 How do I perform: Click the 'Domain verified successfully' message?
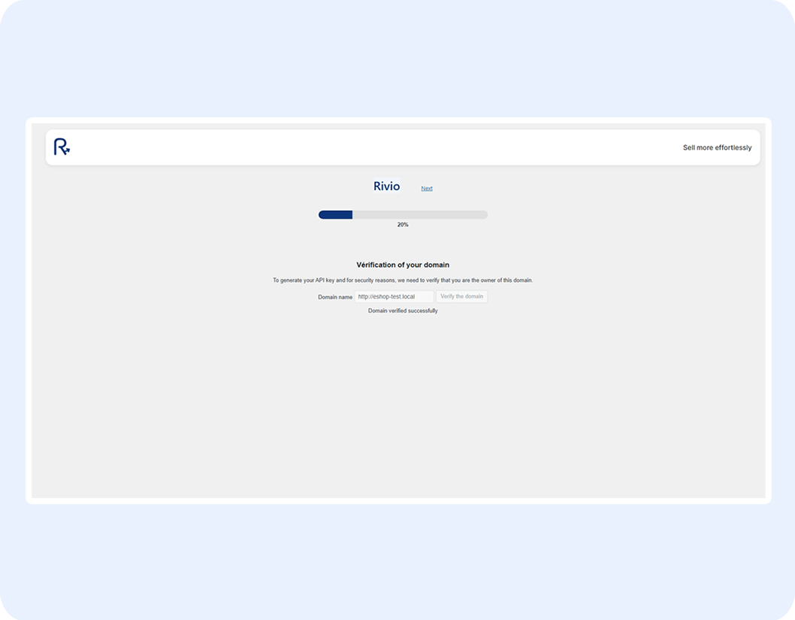(x=403, y=311)
